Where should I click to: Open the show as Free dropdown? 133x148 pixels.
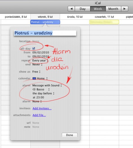pos(36,72)
